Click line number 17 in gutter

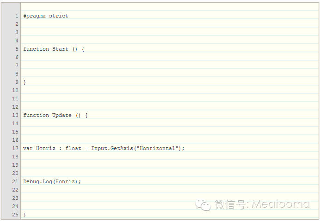tap(15, 148)
